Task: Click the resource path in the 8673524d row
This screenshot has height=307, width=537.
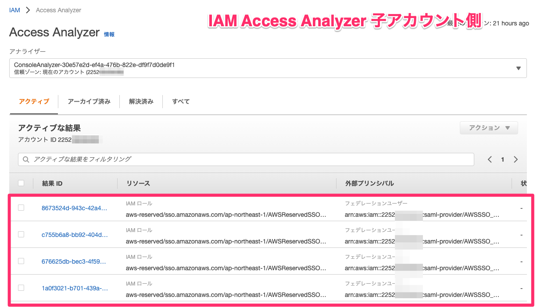Action: click(226, 215)
